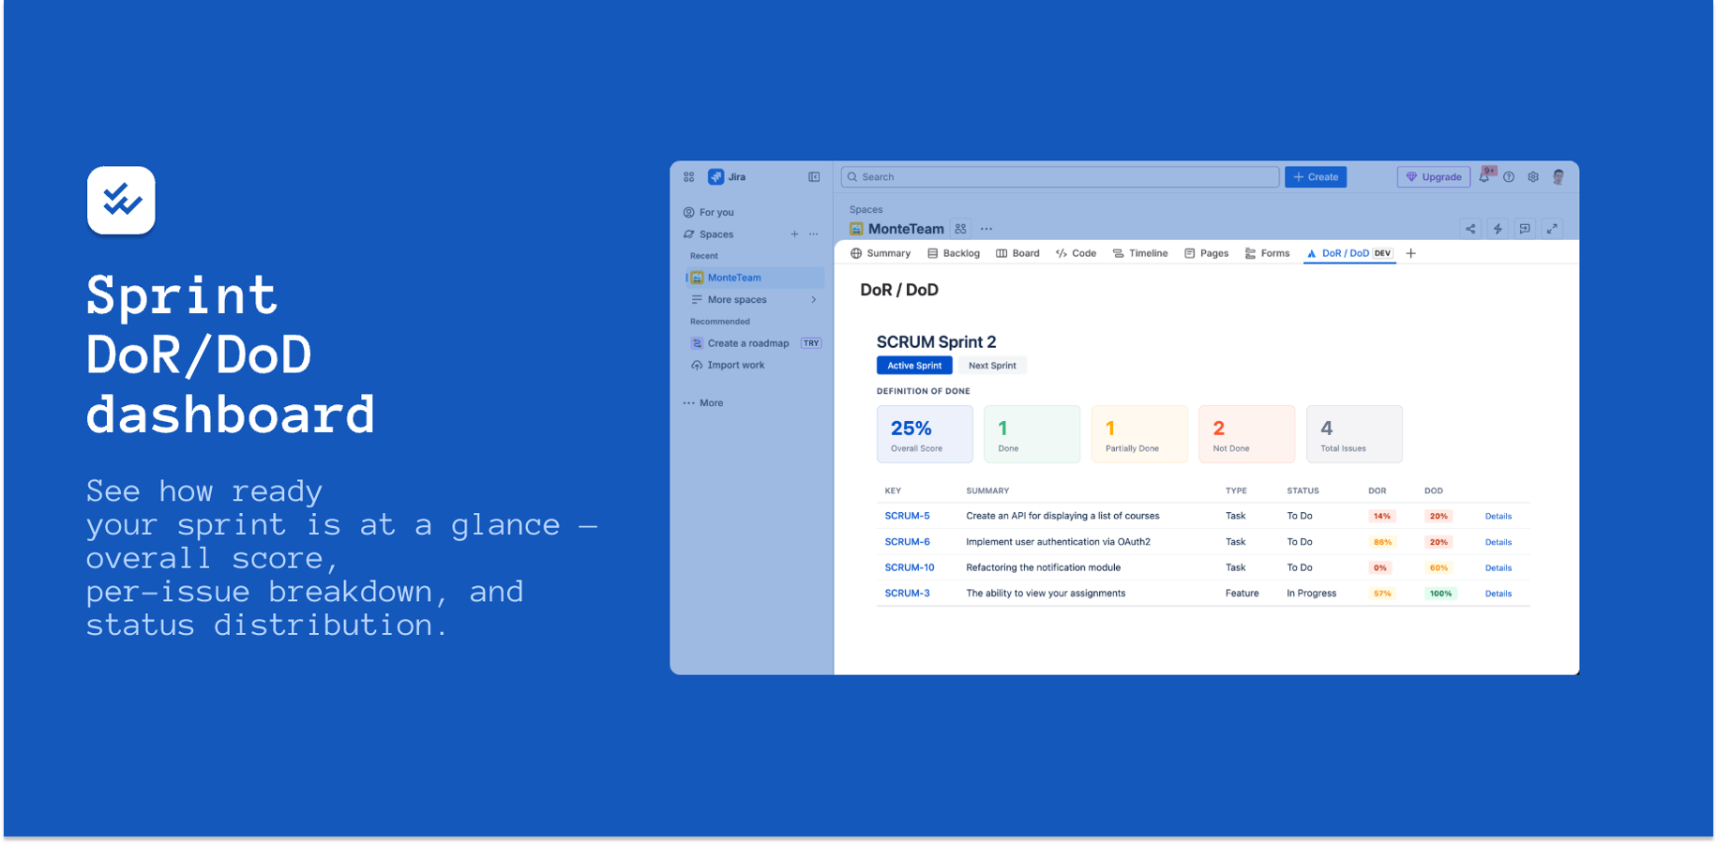
Task: Focus the Search input field
Action: tap(1060, 177)
